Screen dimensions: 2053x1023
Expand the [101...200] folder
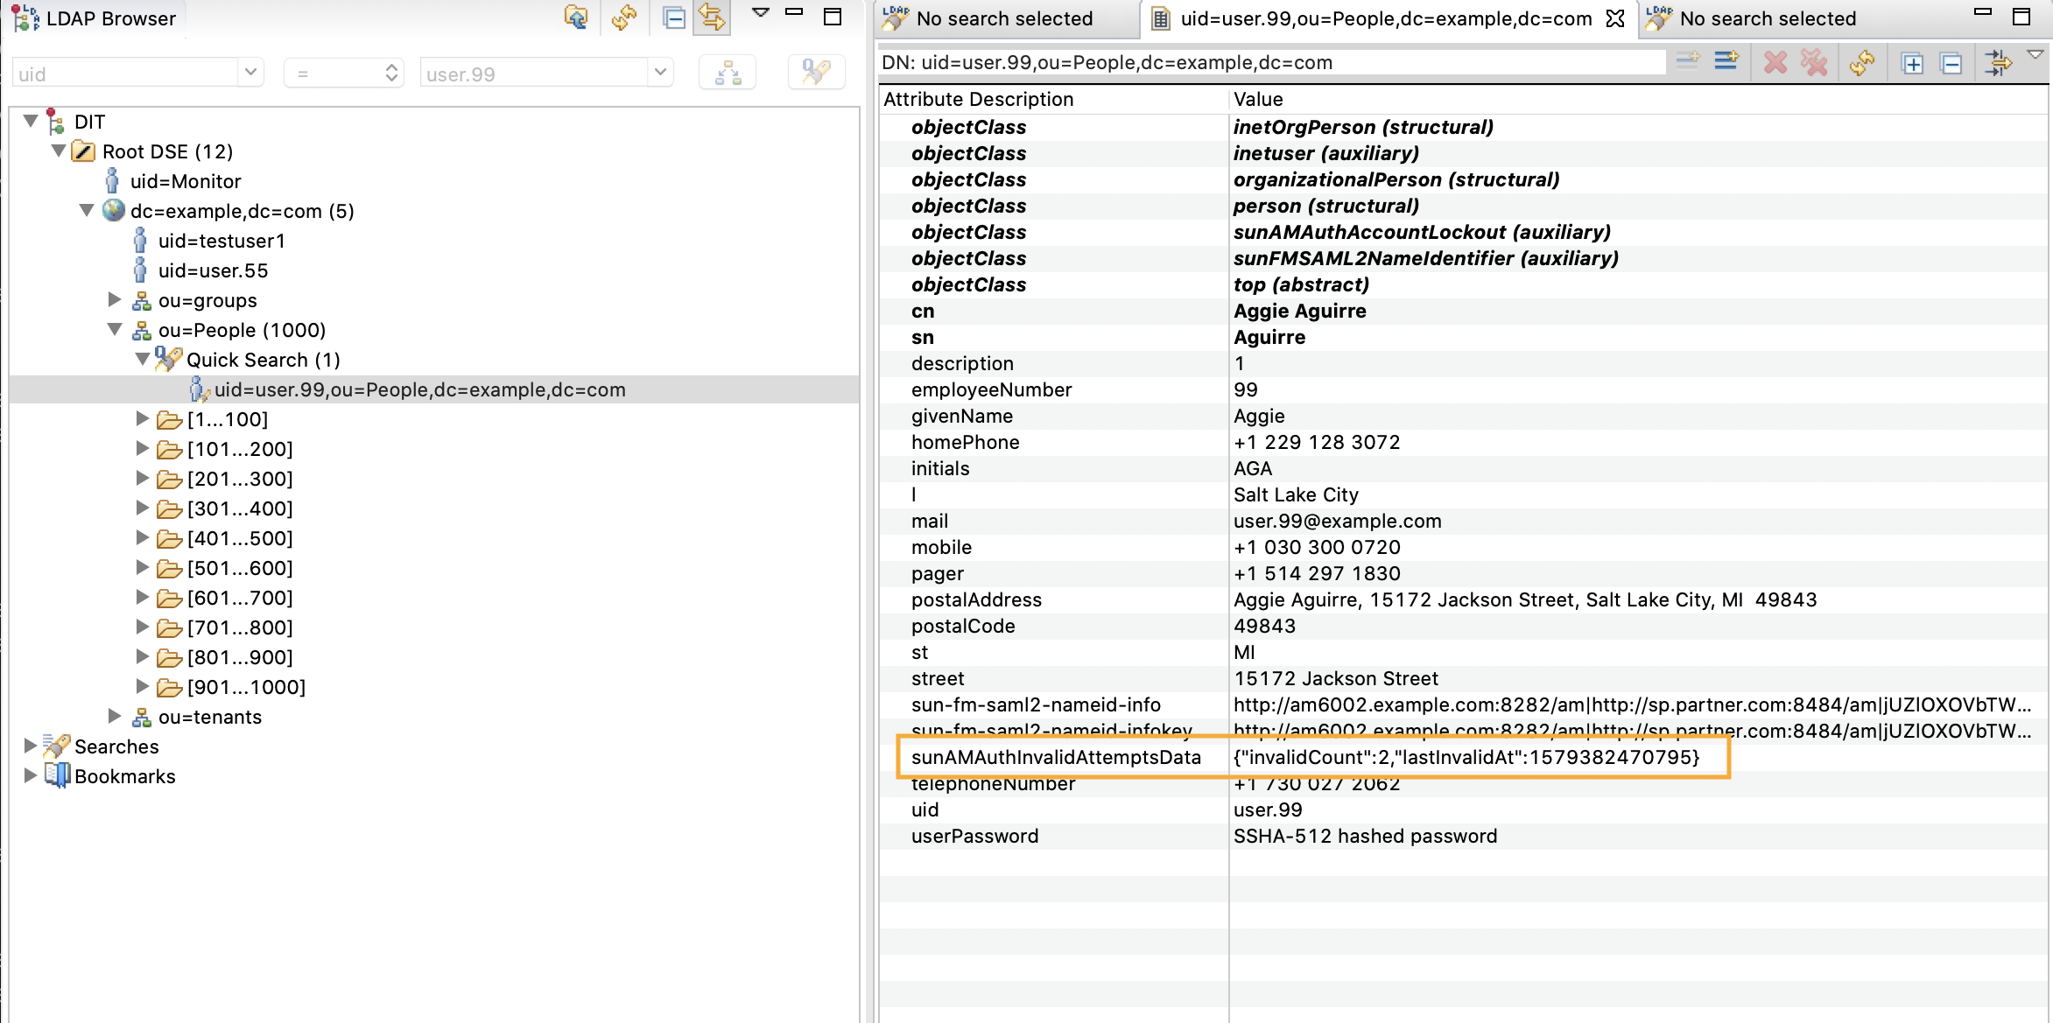(x=142, y=449)
